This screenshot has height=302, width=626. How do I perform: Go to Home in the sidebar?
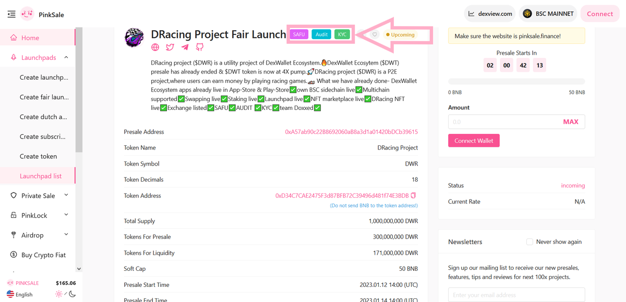(x=38, y=37)
